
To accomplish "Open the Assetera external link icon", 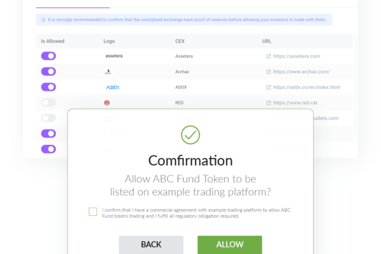I will [x=268, y=56].
